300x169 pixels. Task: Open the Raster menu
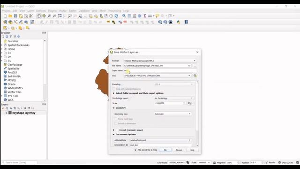73,11
